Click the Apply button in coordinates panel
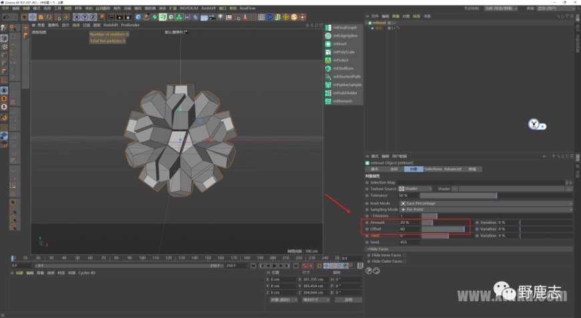Viewport: 581px width, 318px height. tap(349, 300)
